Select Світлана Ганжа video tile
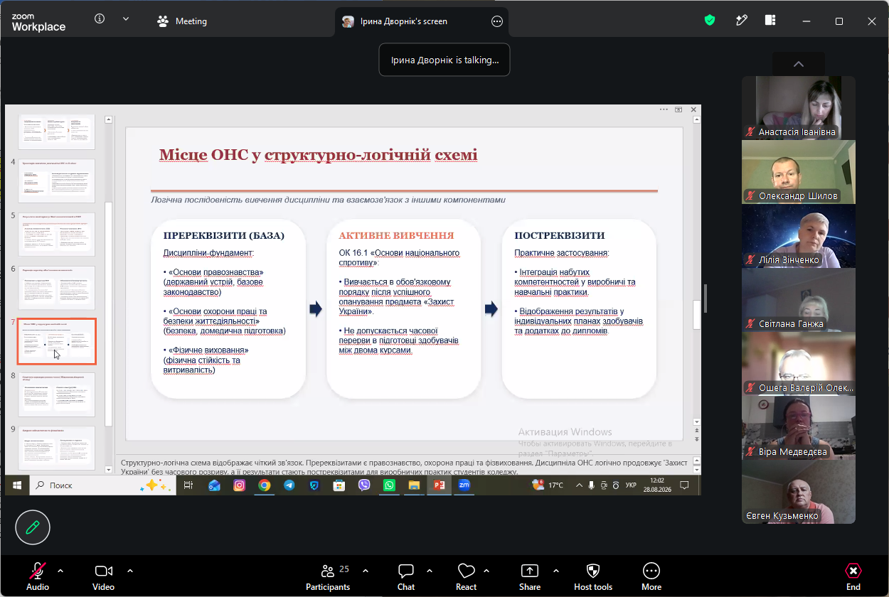 coord(799,299)
